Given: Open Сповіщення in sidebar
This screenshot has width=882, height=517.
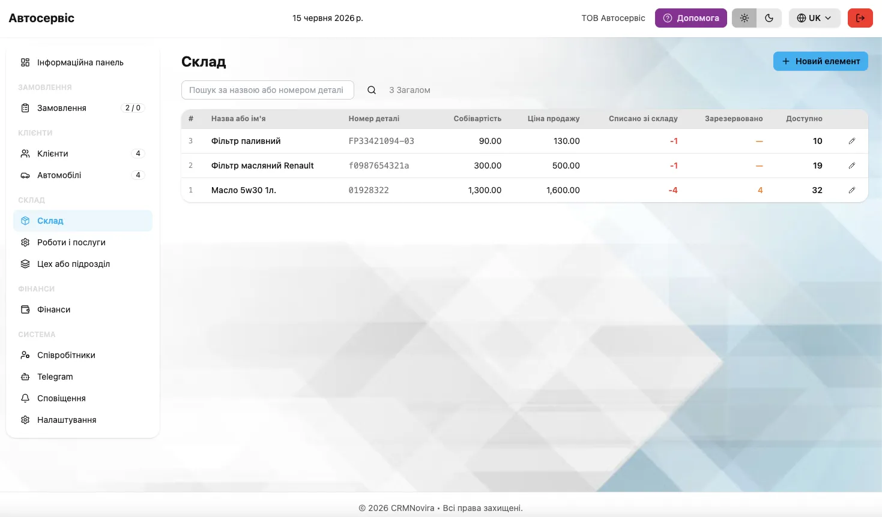Looking at the screenshot, I should click(x=83, y=398).
